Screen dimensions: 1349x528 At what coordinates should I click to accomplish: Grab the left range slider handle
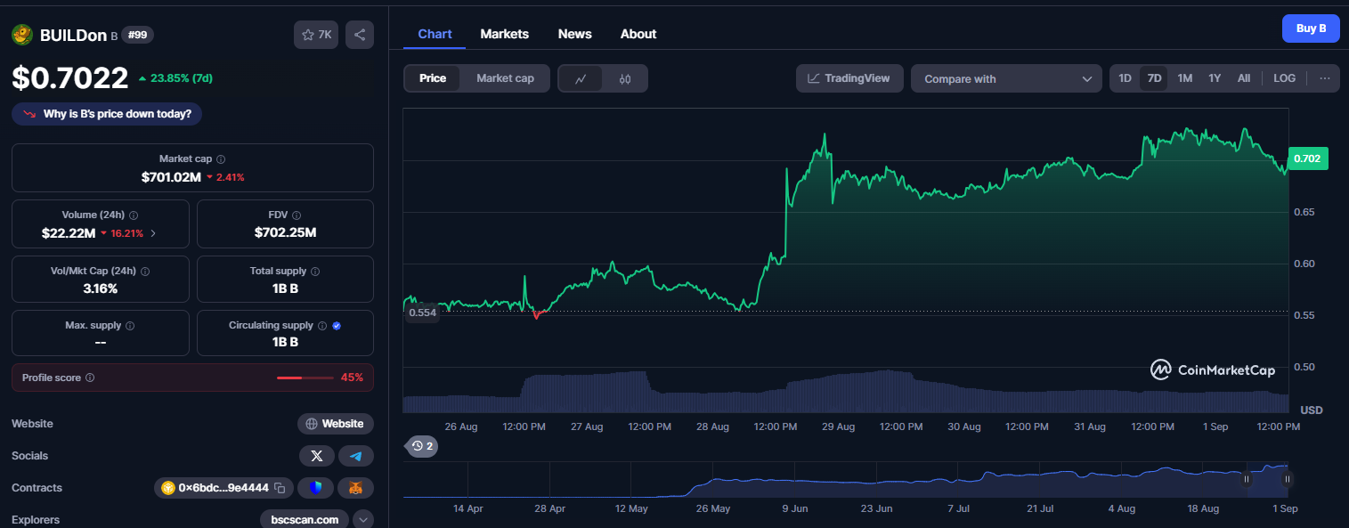1247,479
